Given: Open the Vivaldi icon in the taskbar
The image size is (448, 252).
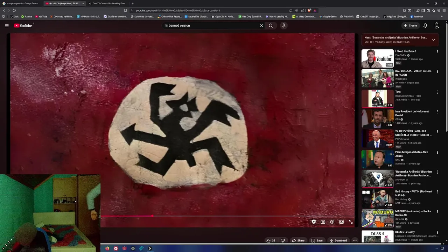Looking at the screenshot, I should pos(116,248).
